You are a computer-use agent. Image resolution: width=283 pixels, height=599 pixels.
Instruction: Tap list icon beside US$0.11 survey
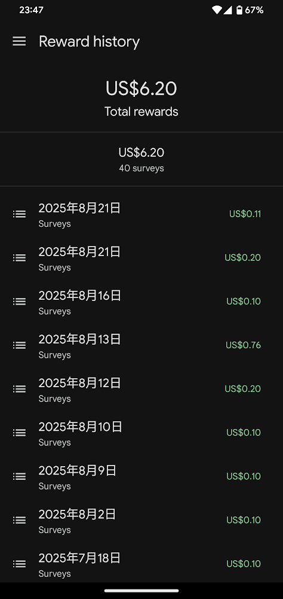(20, 214)
